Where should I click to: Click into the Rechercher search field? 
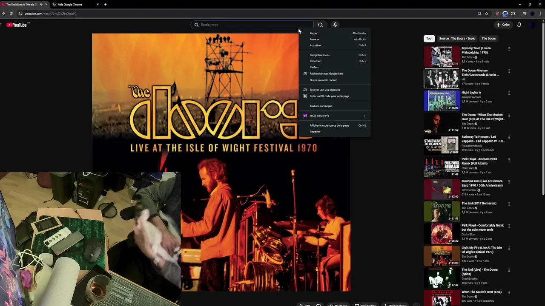[x=252, y=25]
